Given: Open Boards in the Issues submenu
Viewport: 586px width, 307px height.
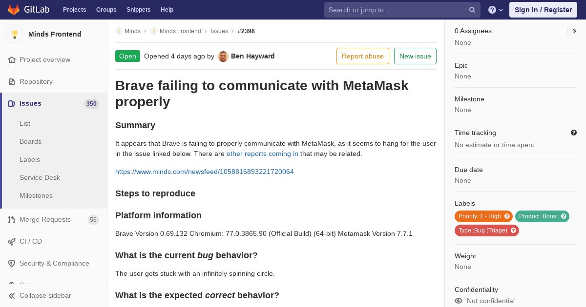Looking at the screenshot, I should coord(30,141).
